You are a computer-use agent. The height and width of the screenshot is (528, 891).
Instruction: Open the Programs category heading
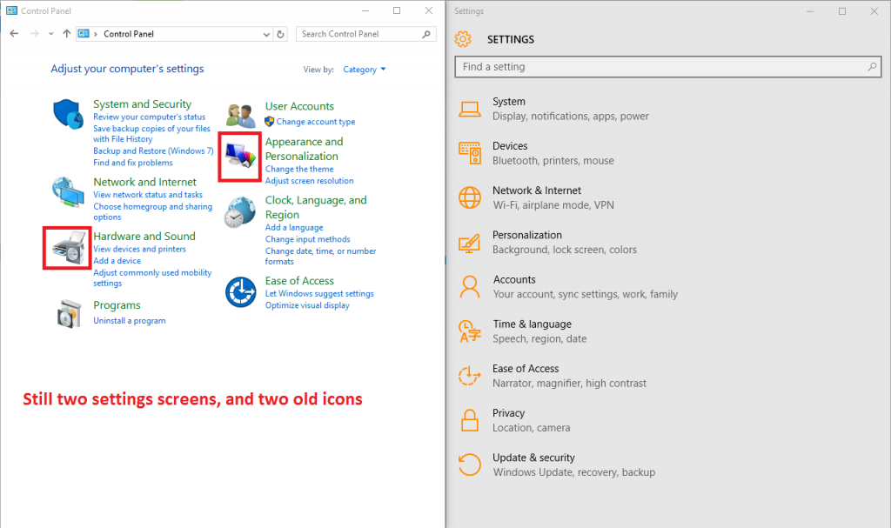pos(117,305)
